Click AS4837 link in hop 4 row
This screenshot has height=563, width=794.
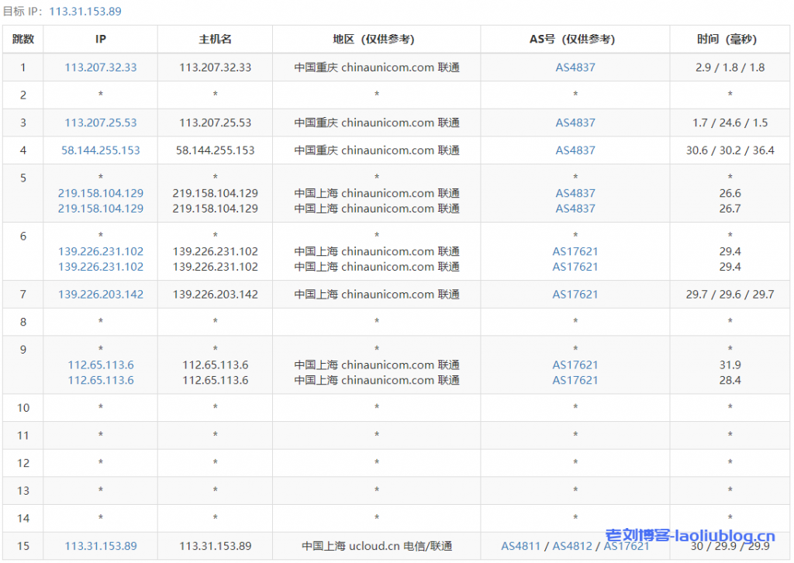(575, 150)
